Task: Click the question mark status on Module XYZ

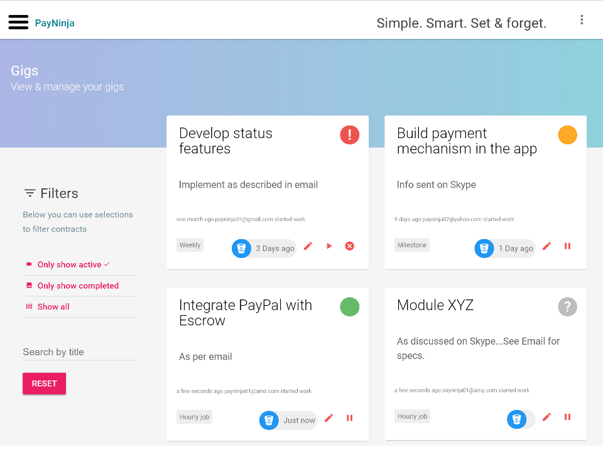Action: click(x=568, y=307)
